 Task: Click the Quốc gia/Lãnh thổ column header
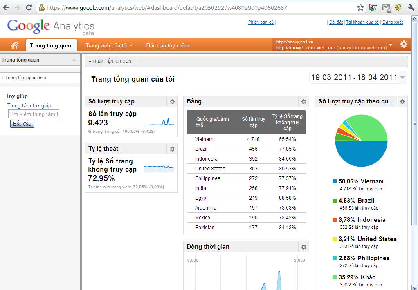[212, 122]
